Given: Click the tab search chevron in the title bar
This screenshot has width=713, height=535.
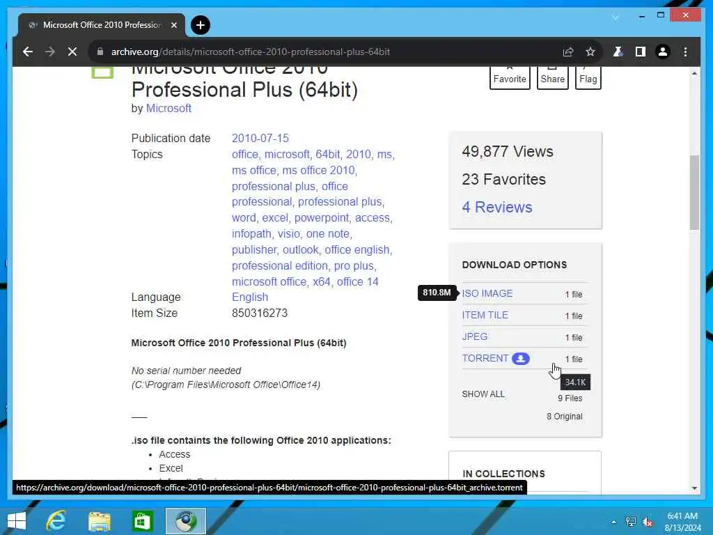Looking at the screenshot, I should point(616,17).
